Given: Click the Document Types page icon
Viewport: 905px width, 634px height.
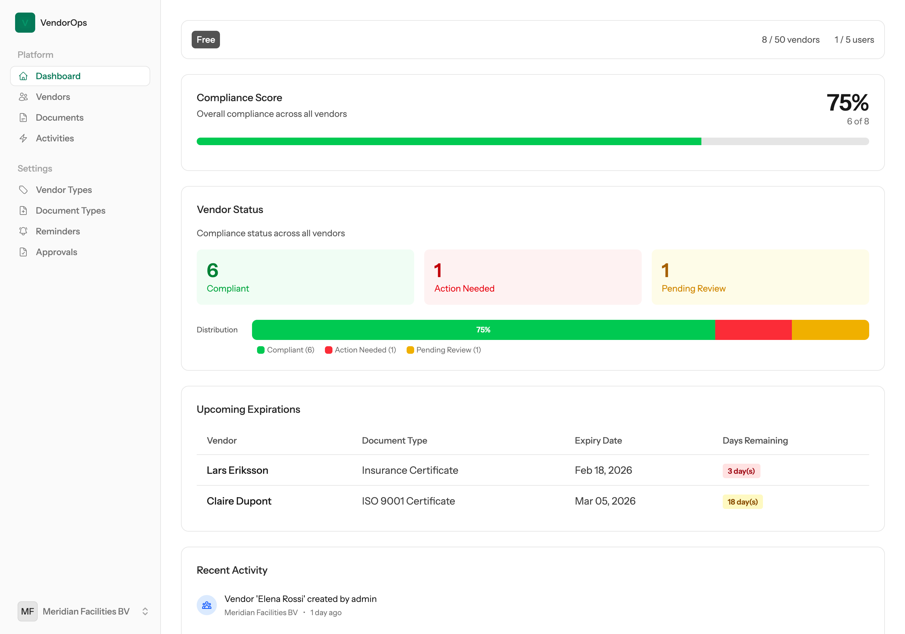Looking at the screenshot, I should tap(24, 210).
